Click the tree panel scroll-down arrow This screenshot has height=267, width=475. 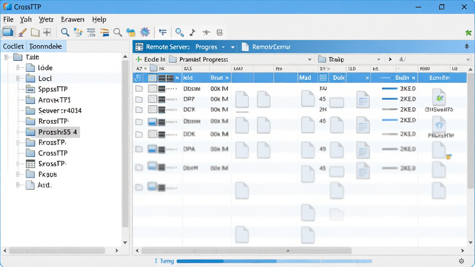tap(125, 243)
